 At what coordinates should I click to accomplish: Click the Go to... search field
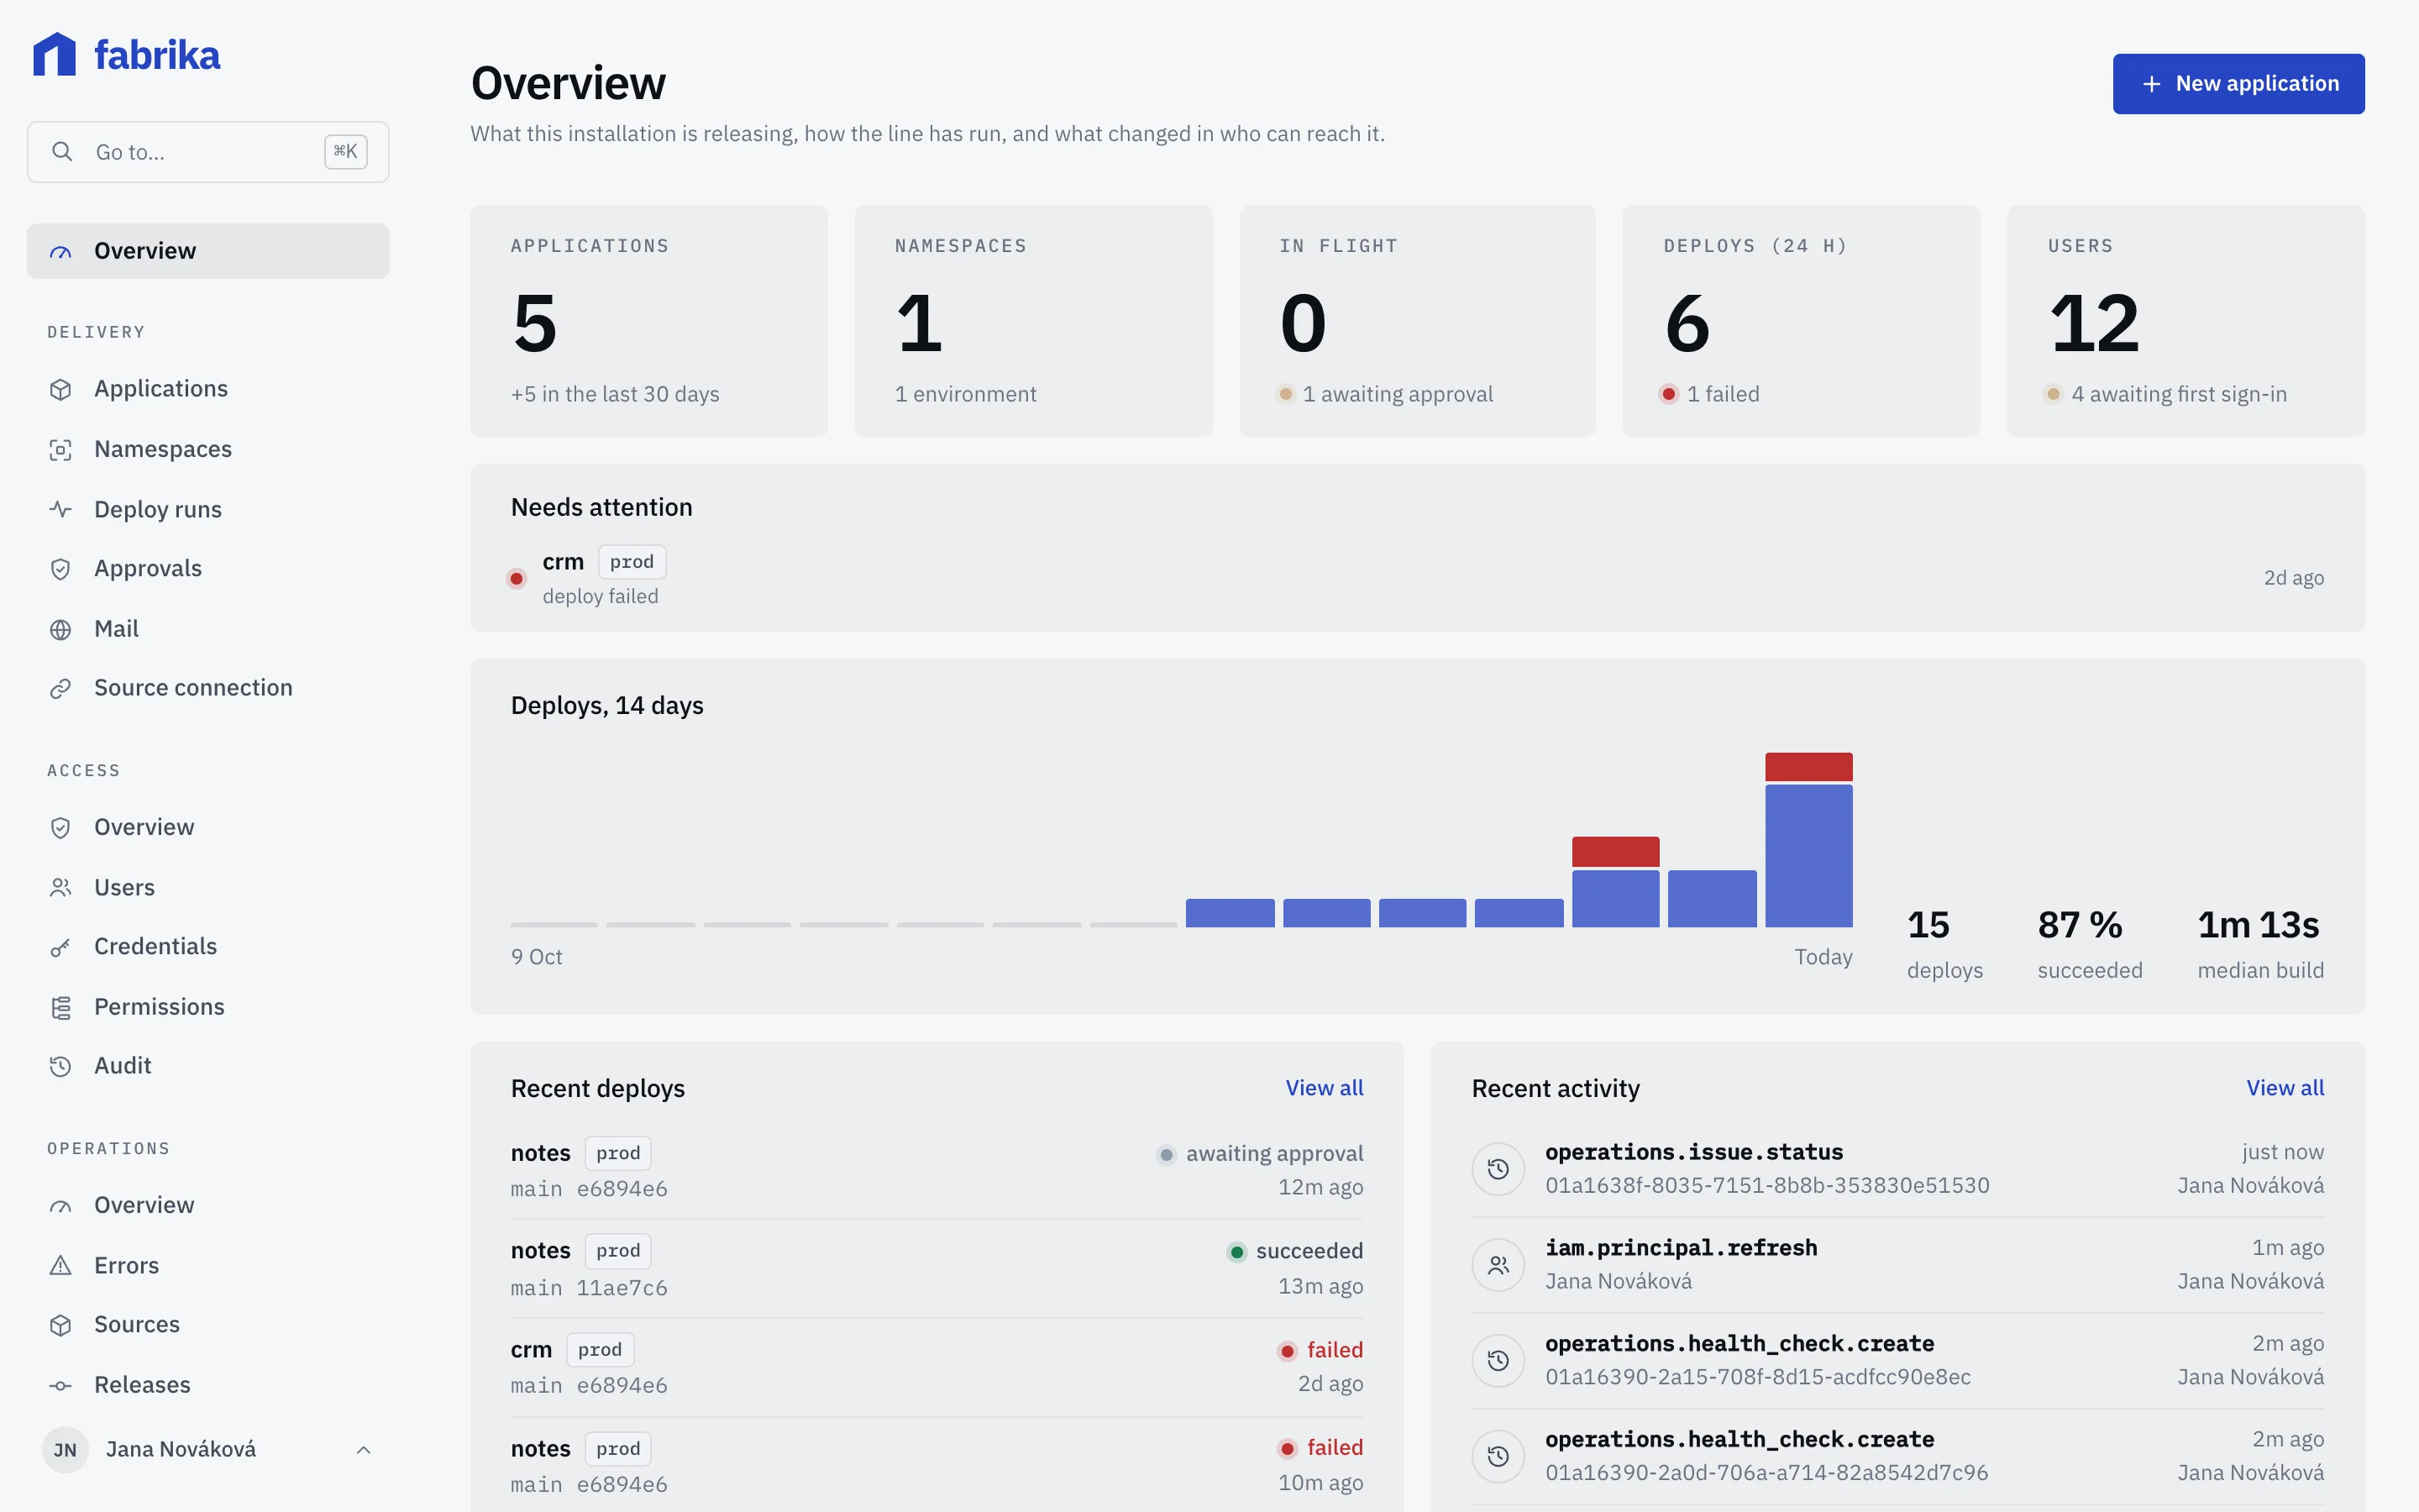pos(208,152)
